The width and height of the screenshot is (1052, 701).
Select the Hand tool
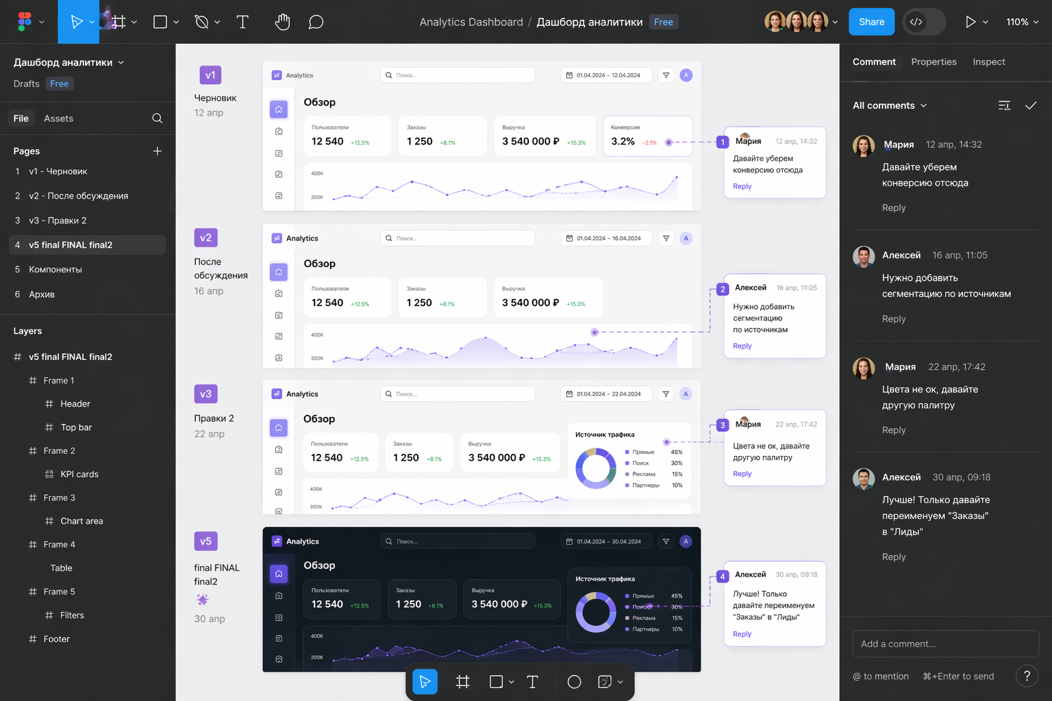[282, 22]
